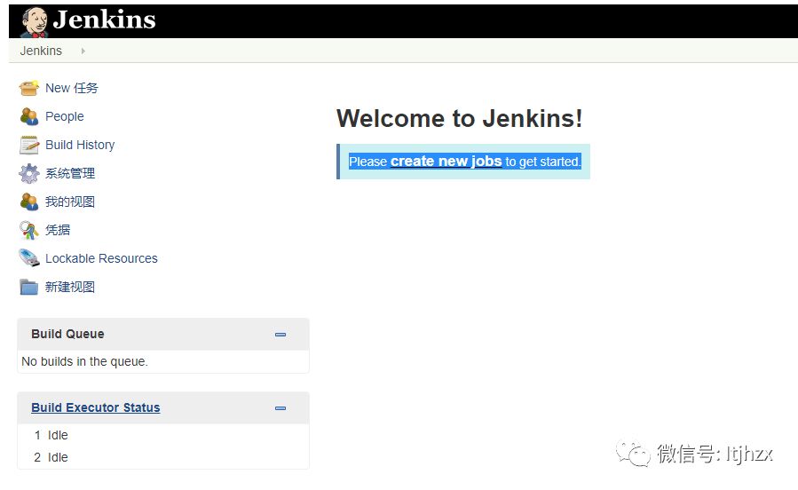The image size is (798, 490).
Task: Select executor 2 Idle row
Action: pos(162,457)
